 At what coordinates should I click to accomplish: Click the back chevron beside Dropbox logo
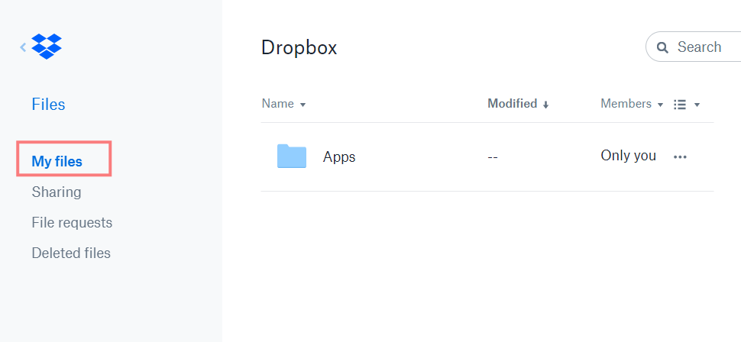[23, 47]
